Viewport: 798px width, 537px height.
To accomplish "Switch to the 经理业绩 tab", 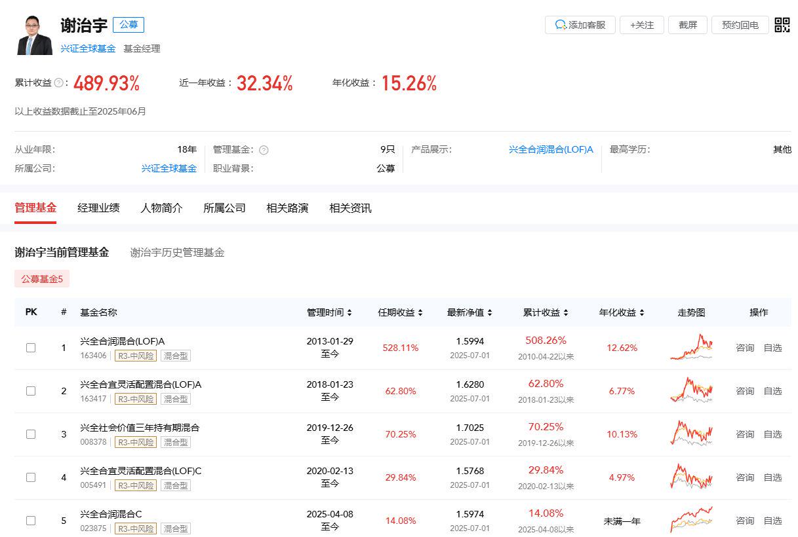I will pyautogui.click(x=98, y=208).
